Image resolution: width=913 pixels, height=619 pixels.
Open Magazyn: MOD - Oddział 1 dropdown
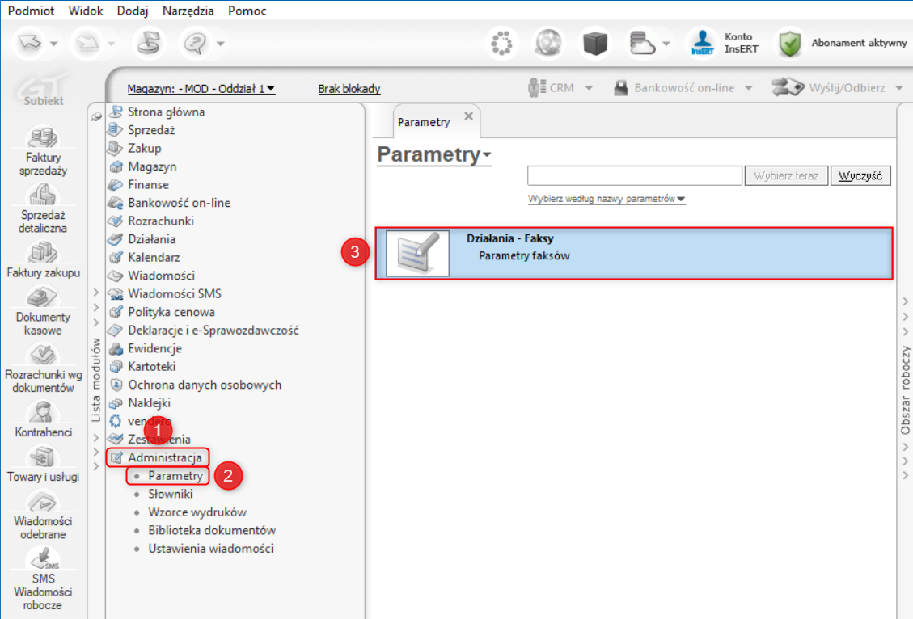[x=201, y=88]
